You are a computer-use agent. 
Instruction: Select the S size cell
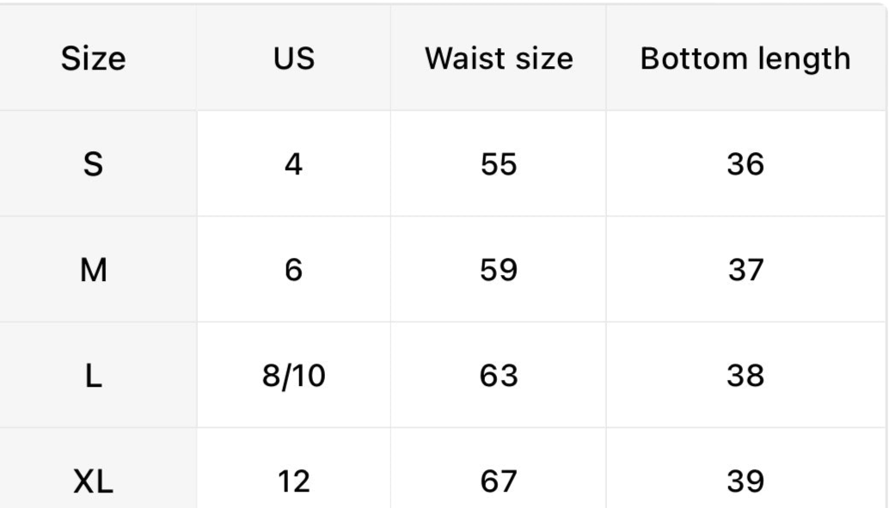[93, 164]
